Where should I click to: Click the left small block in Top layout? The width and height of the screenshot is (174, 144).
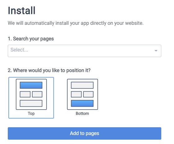coord(25,94)
